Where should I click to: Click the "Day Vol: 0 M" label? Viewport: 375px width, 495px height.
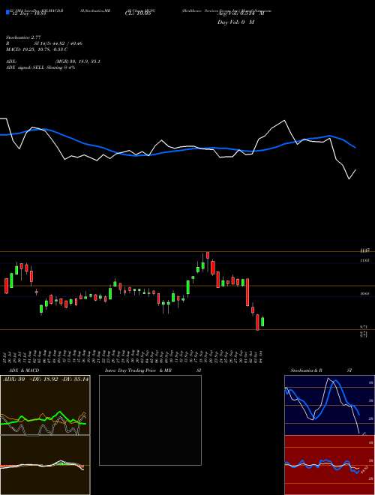coord(235,22)
